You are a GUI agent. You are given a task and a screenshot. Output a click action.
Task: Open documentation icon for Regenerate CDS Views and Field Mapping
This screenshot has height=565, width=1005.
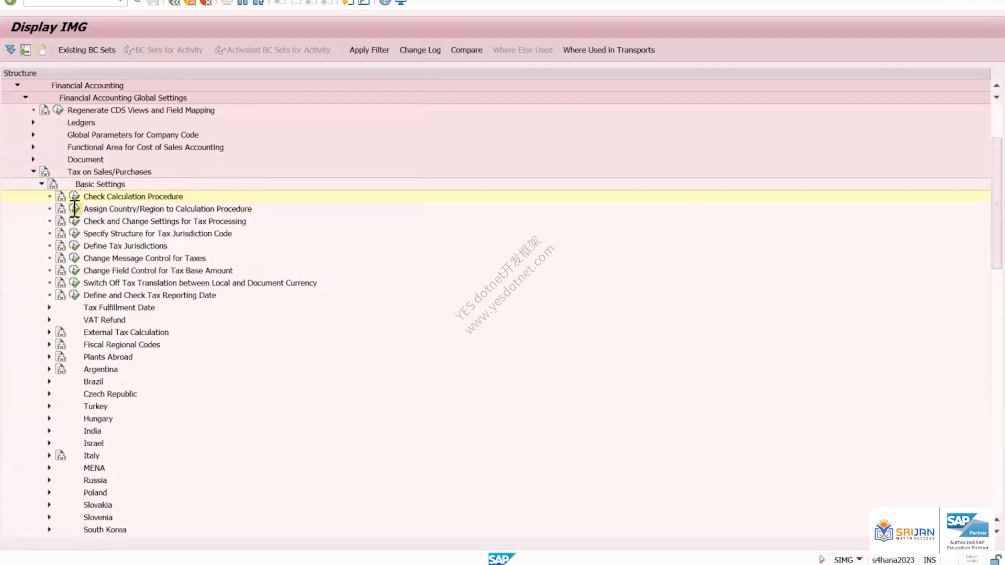pyautogui.click(x=45, y=110)
